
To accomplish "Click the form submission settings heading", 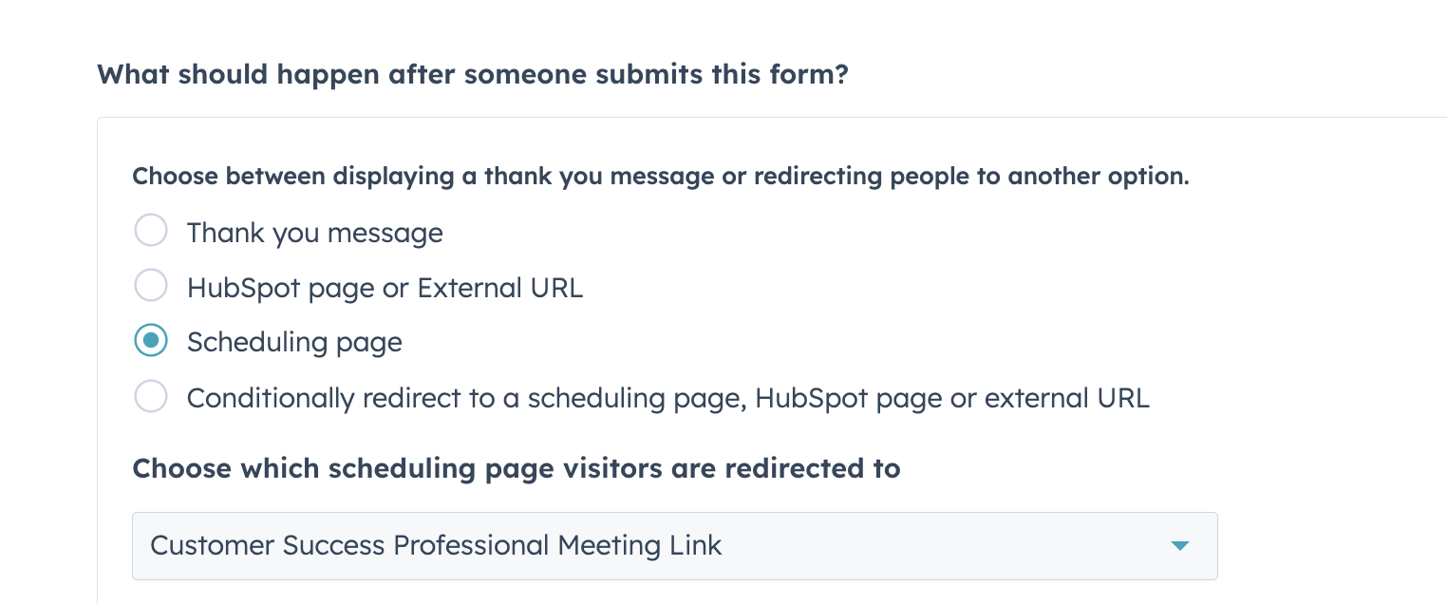I will click(473, 74).
